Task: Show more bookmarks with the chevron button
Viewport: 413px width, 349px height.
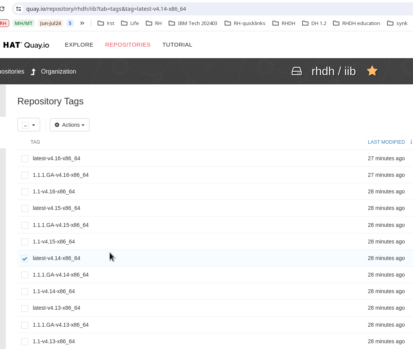Action: (x=82, y=23)
